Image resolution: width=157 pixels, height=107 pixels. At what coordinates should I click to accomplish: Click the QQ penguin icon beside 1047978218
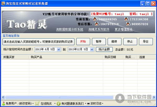tap(97, 24)
